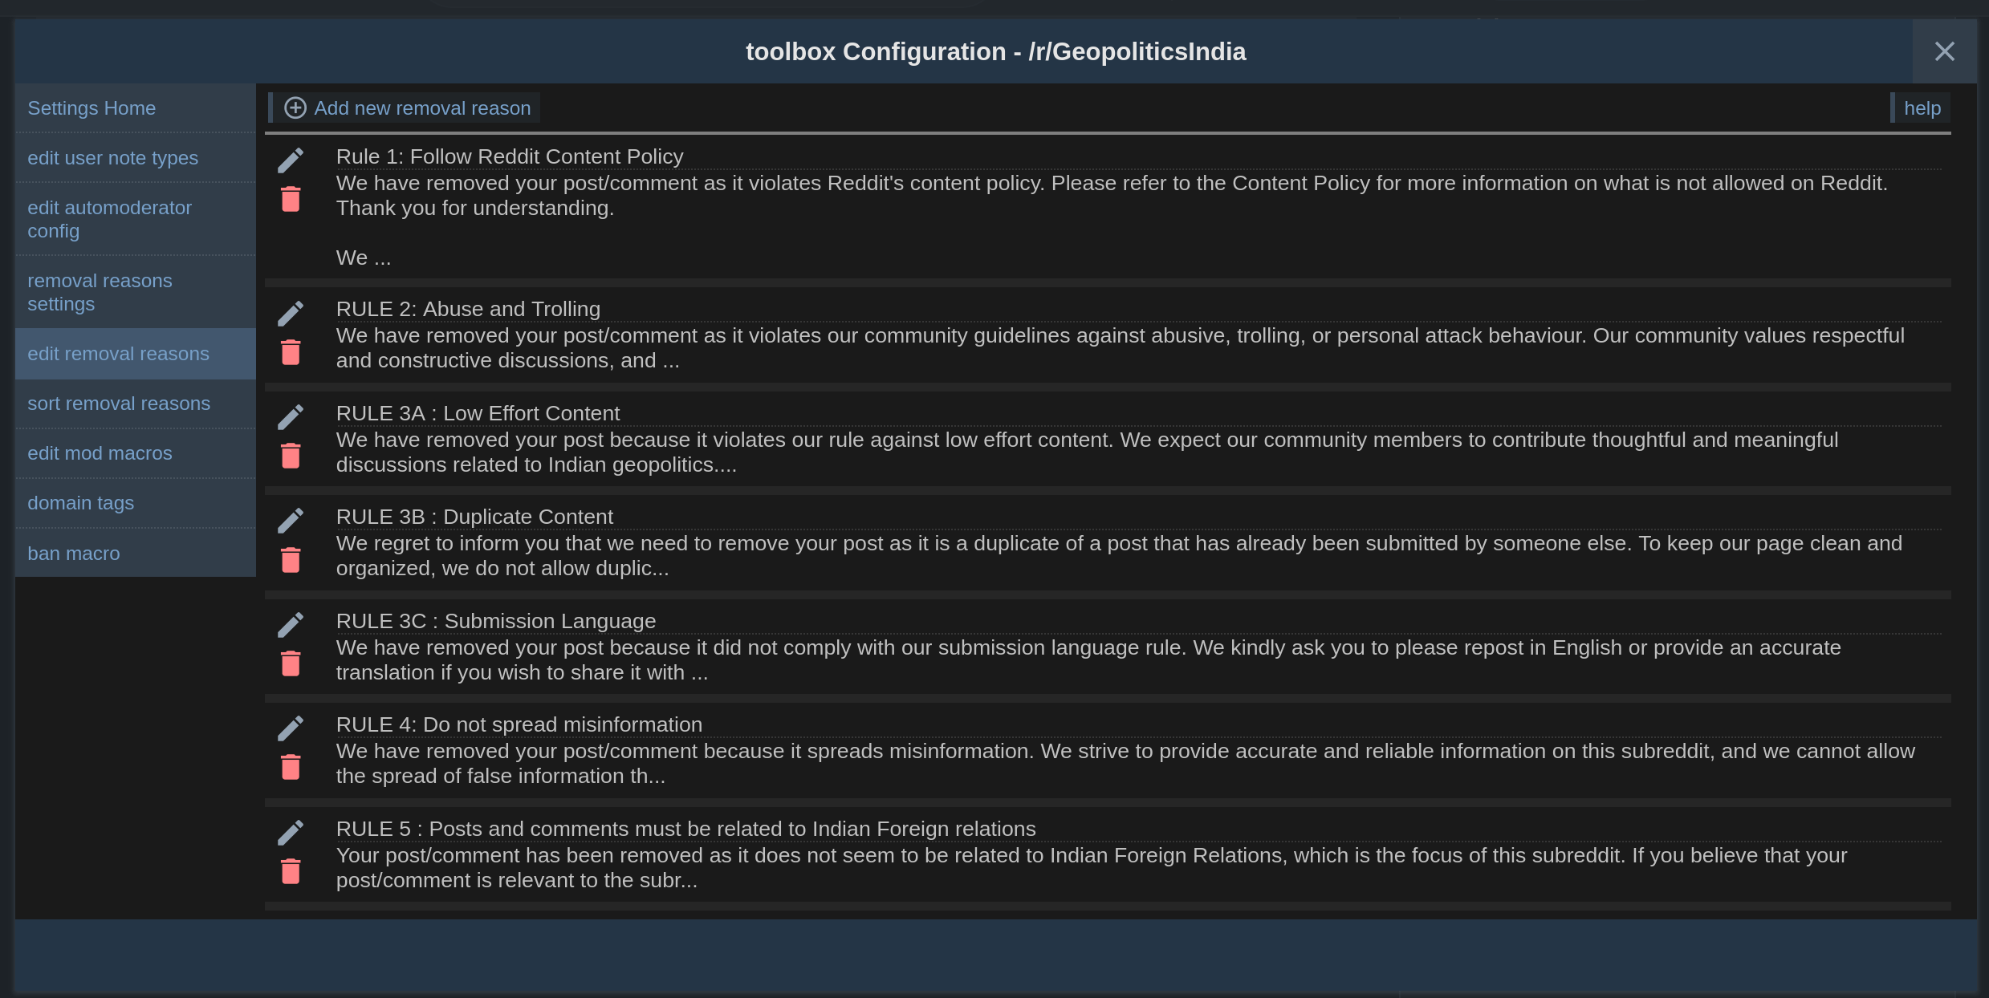
Task: Edit RULE 3A: Low Effort Content
Action: coord(291,416)
